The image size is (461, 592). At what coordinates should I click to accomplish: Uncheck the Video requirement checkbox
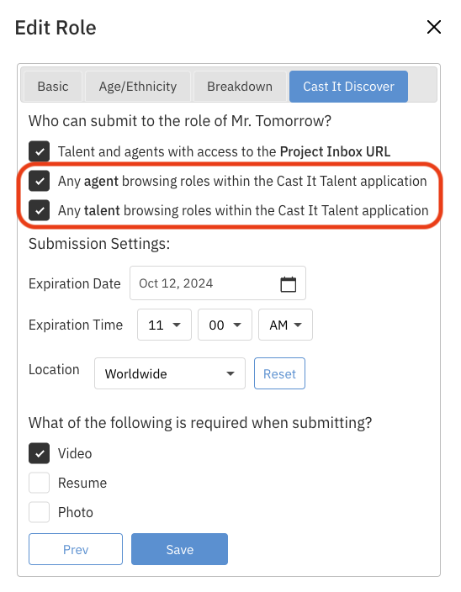[x=40, y=453]
